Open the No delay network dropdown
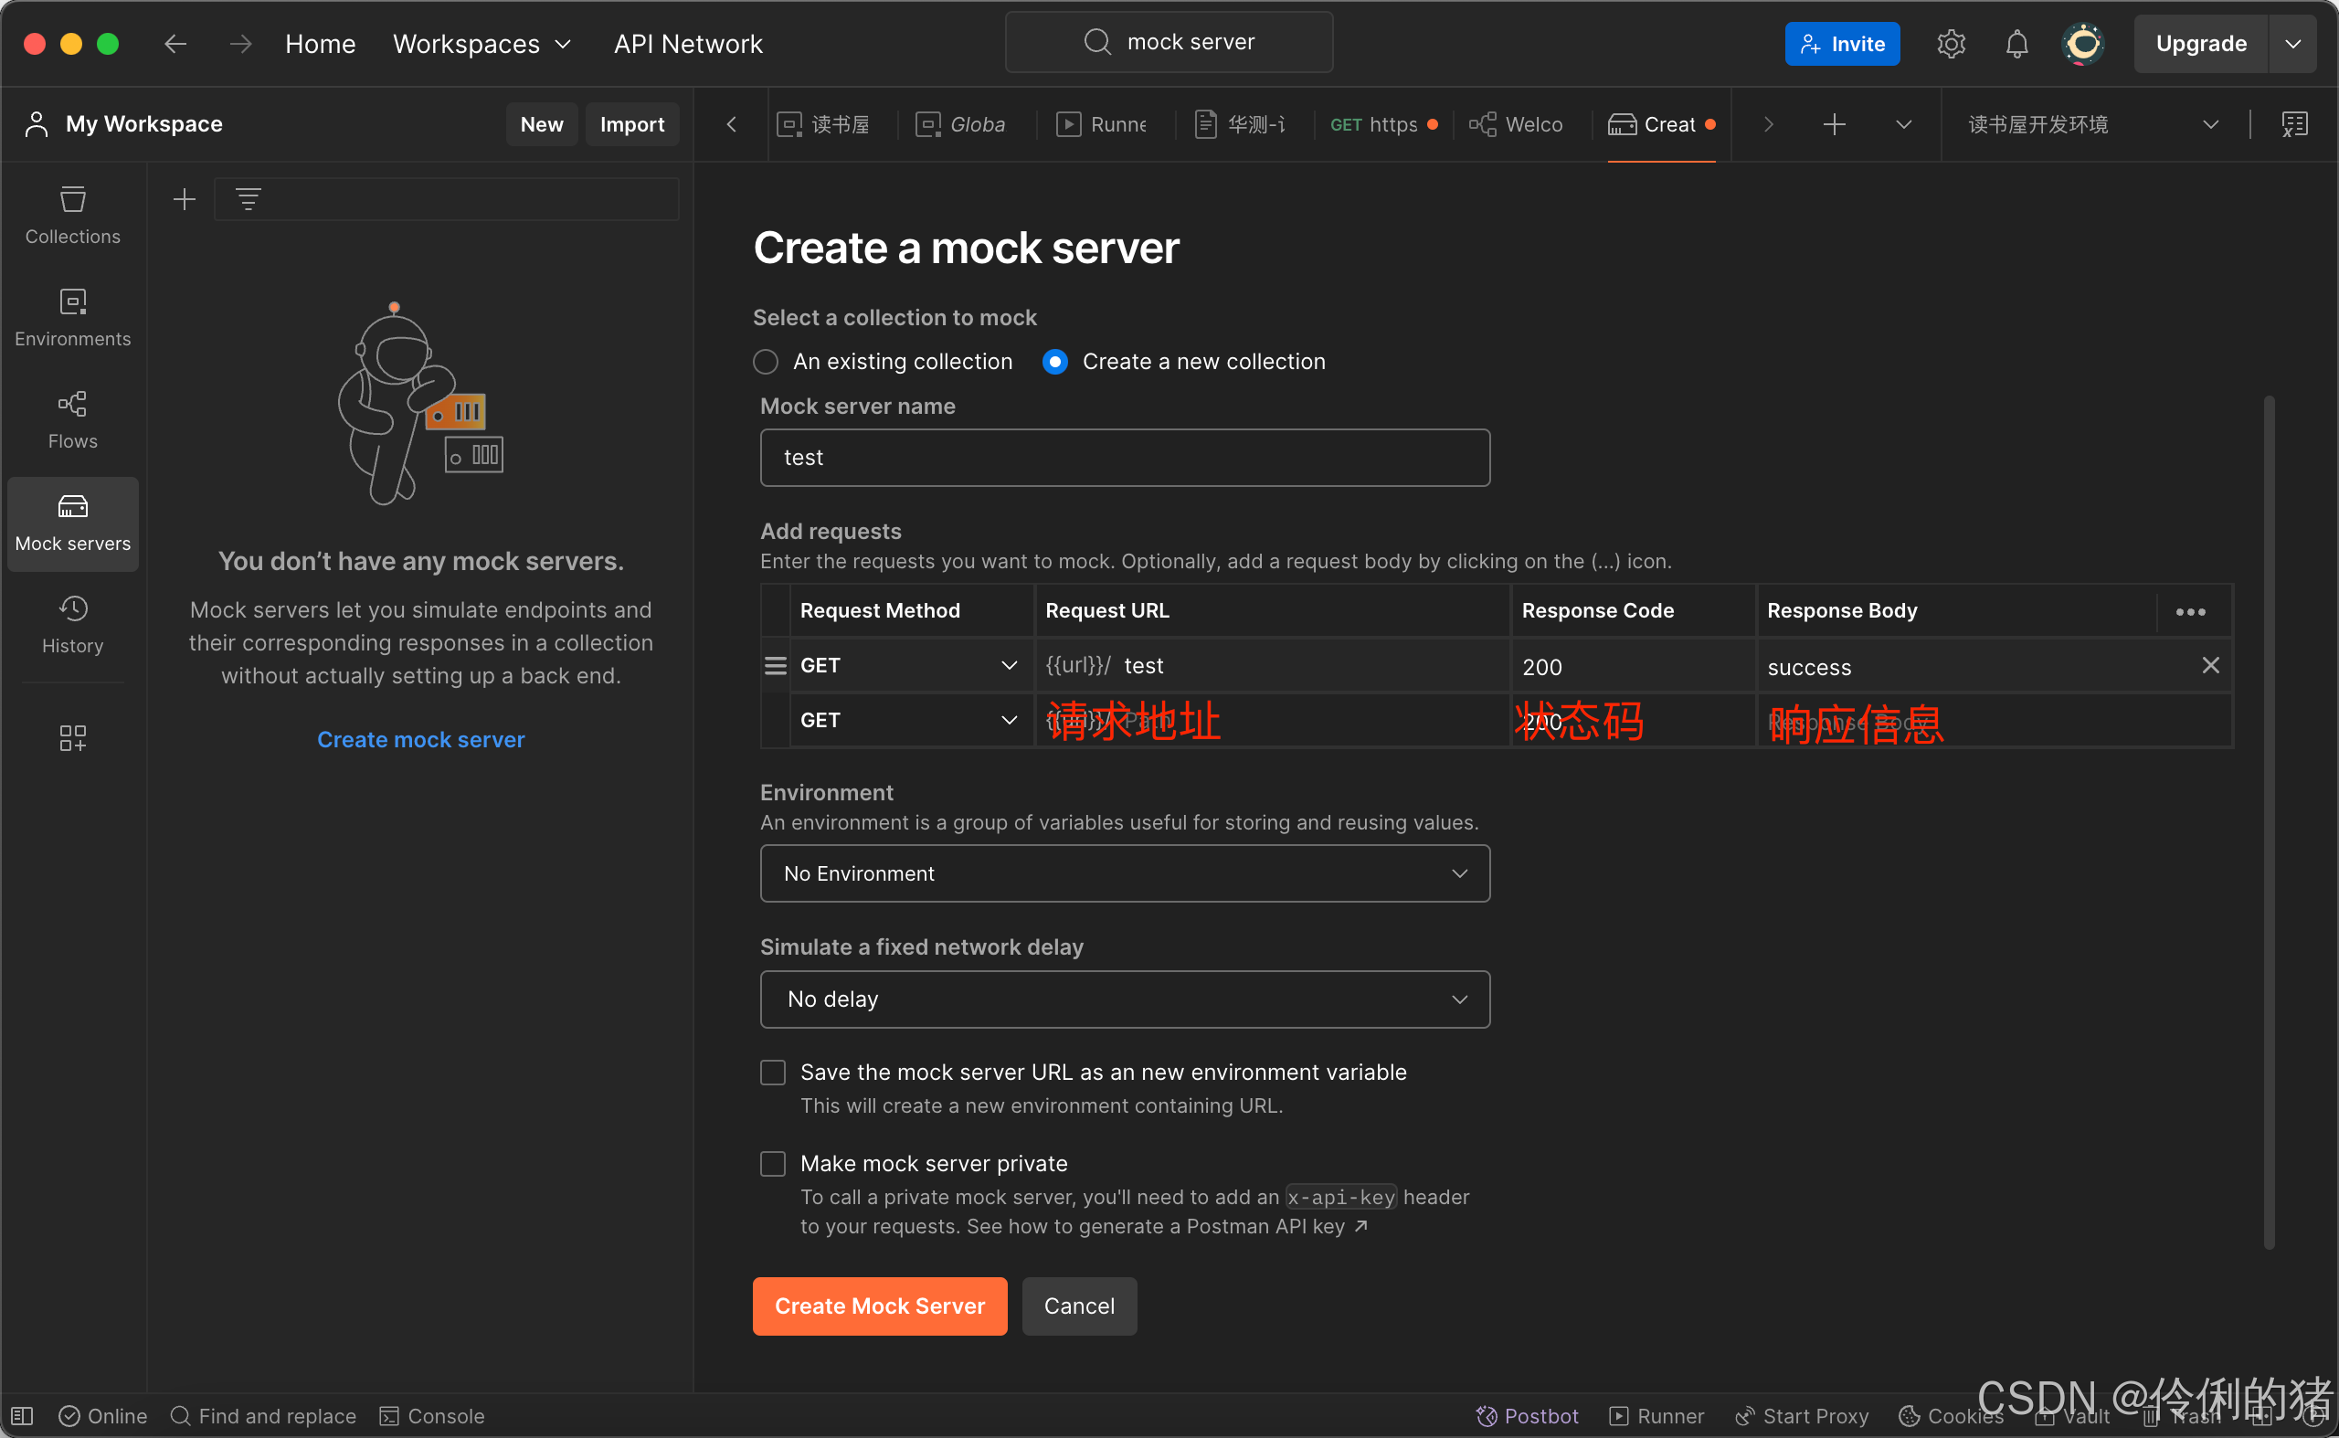 tap(1125, 999)
